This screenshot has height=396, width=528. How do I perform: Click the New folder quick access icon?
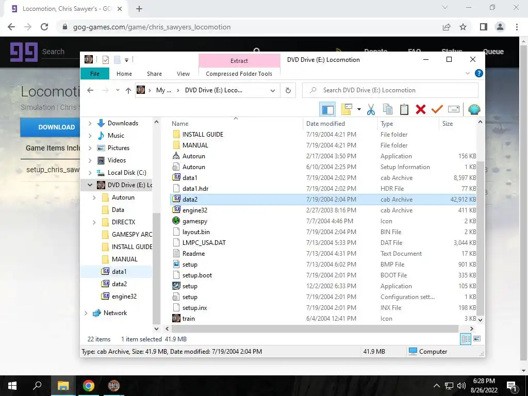[x=117, y=60]
